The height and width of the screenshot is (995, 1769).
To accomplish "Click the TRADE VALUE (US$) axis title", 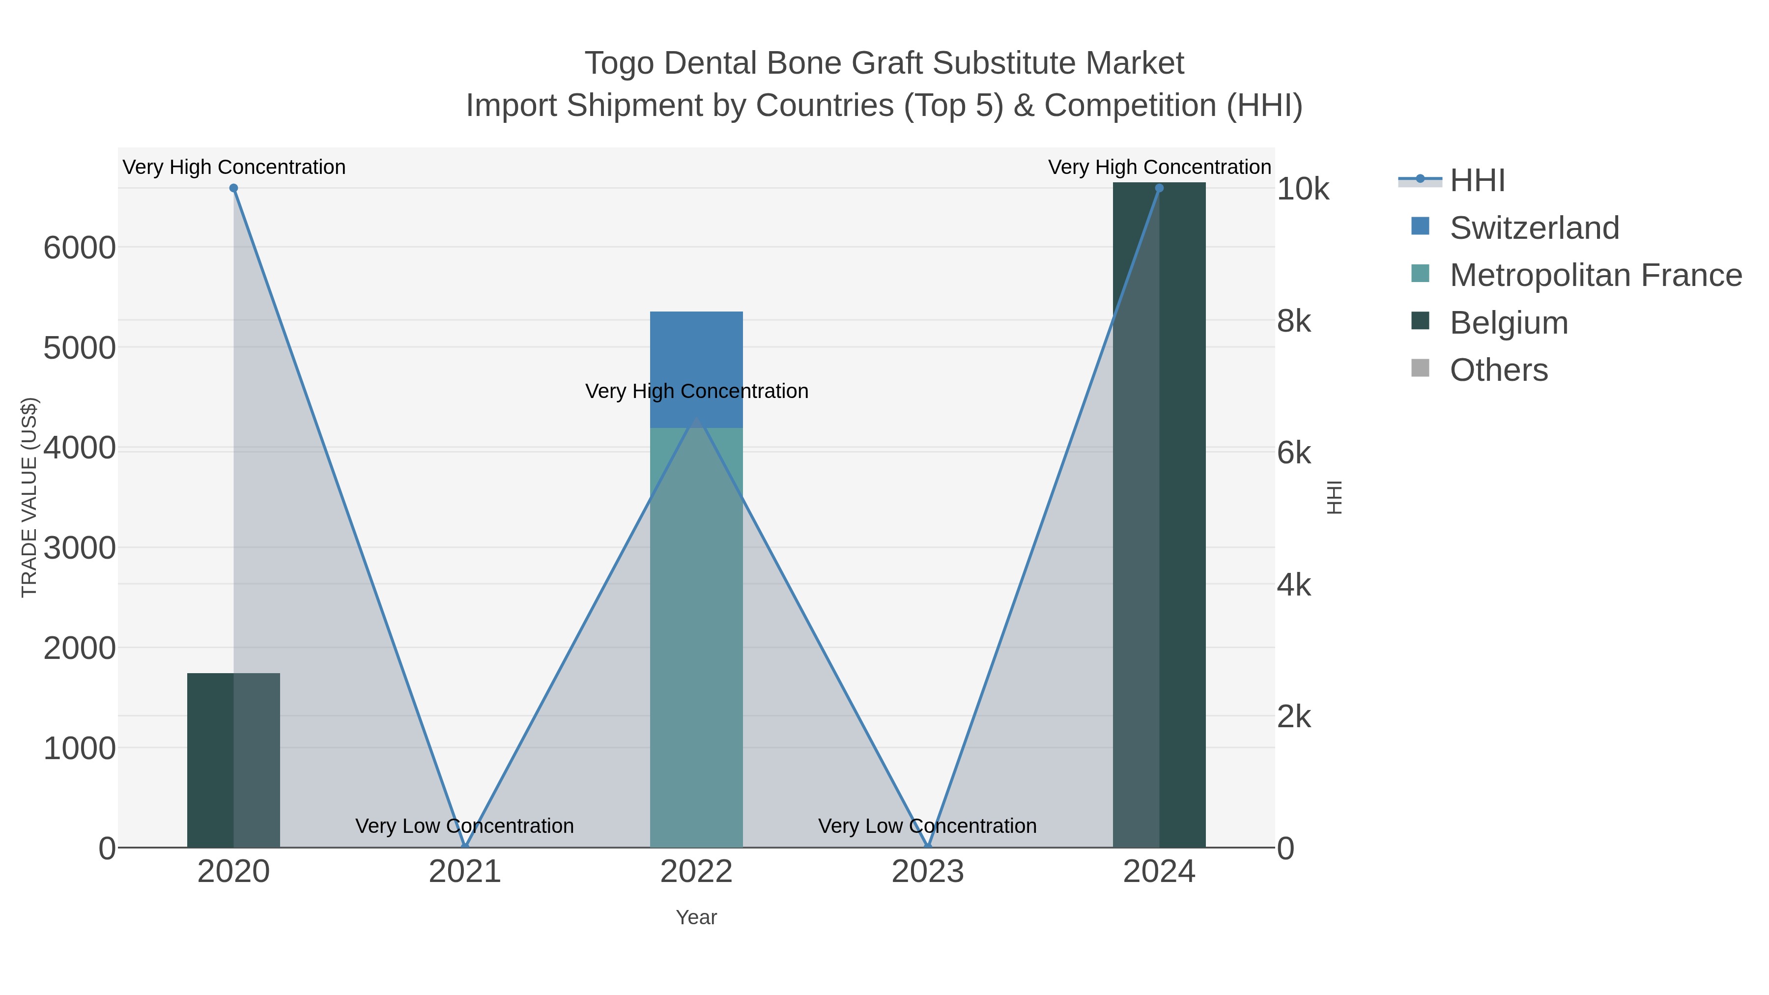I will (x=29, y=497).
